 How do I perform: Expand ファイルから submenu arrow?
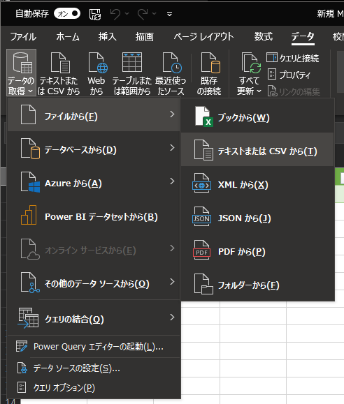tap(172, 114)
